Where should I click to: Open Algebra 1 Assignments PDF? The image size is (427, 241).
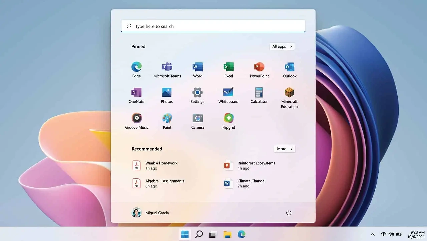coord(159,183)
